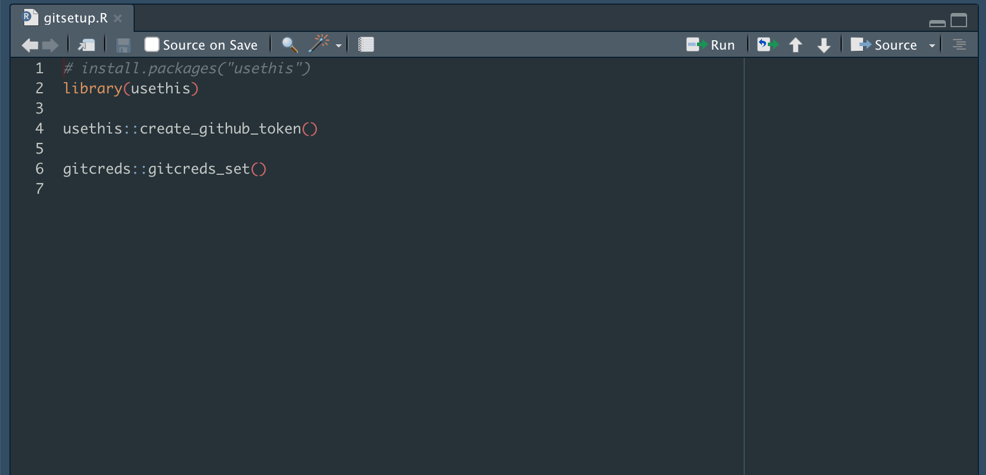Expand the Source options dropdown arrow
Image resolution: width=986 pixels, height=475 pixels.
pos(932,45)
